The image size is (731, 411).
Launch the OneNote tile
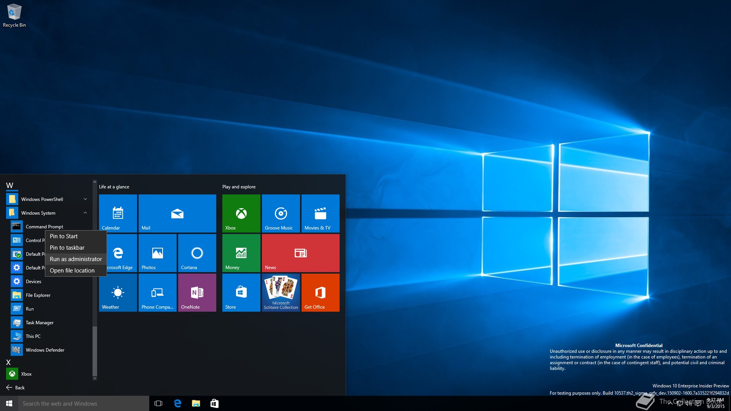(197, 293)
